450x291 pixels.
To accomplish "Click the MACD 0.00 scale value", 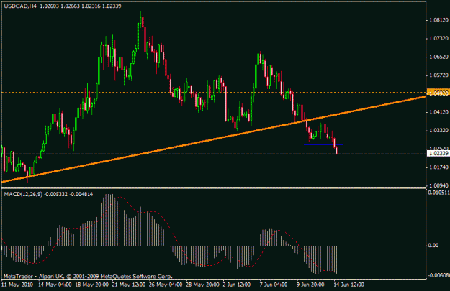I will click(433, 246).
